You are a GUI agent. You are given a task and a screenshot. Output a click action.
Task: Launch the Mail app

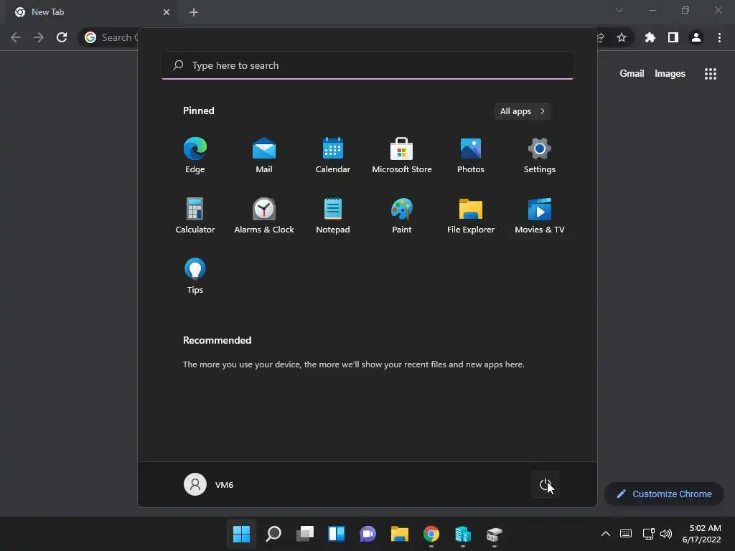(x=264, y=156)
